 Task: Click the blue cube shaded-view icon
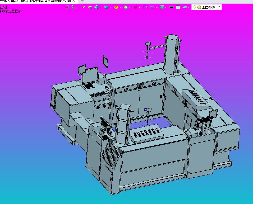[96, 7]
